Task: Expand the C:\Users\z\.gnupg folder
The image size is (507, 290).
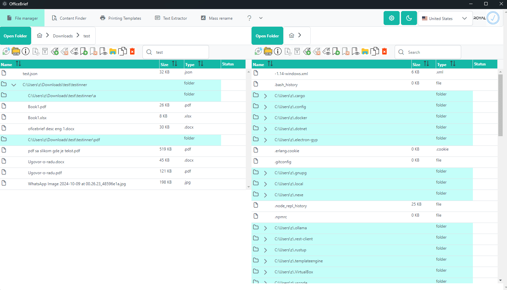Action: tap(266, 173)
